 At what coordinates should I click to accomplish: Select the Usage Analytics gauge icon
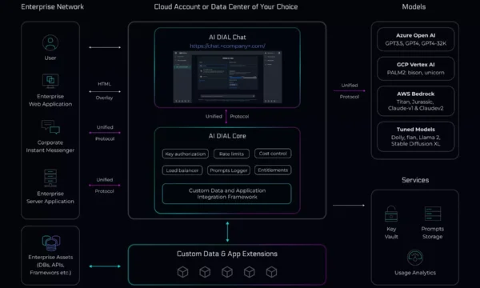(414, 258)
